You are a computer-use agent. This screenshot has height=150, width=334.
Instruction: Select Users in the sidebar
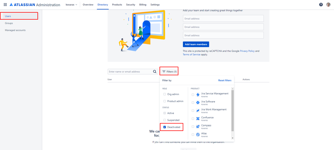(x=19, y=16)
